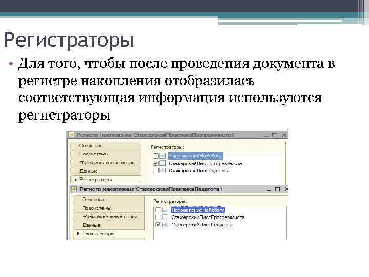Open Подсистемы tab in СтажерскаяПрактикаПедагога1 window
This screenshot has width=369, height=277.
pyautogui.click(x=109, y=208)
